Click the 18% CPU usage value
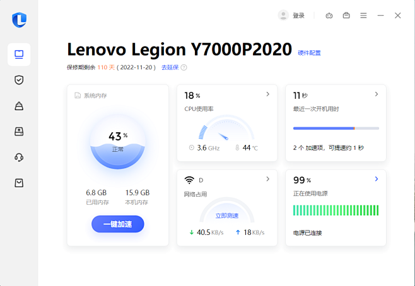Image resolution: width=415 pixels, height=286 pixels. pos(192,95)
